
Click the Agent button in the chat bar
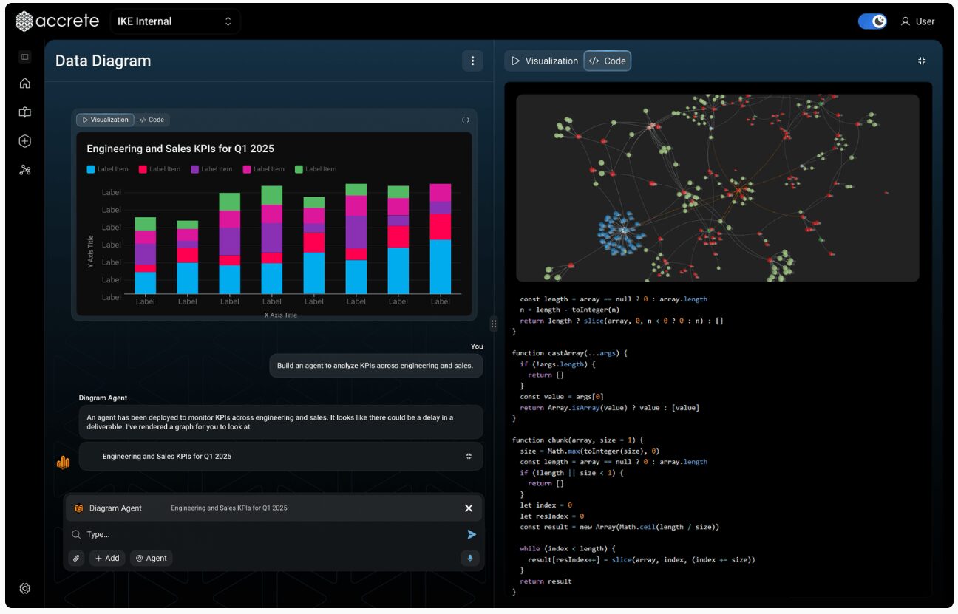(x=151, y=559)
